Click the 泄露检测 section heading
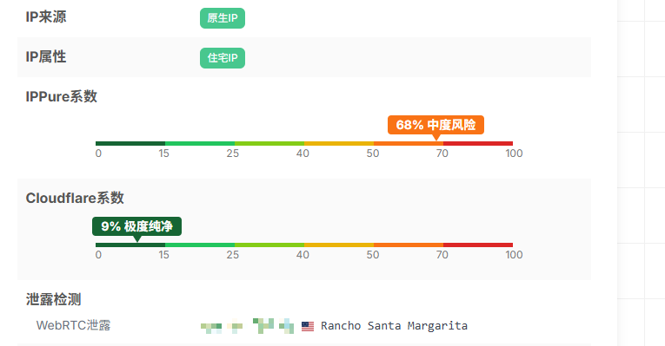 coord(53,299)
